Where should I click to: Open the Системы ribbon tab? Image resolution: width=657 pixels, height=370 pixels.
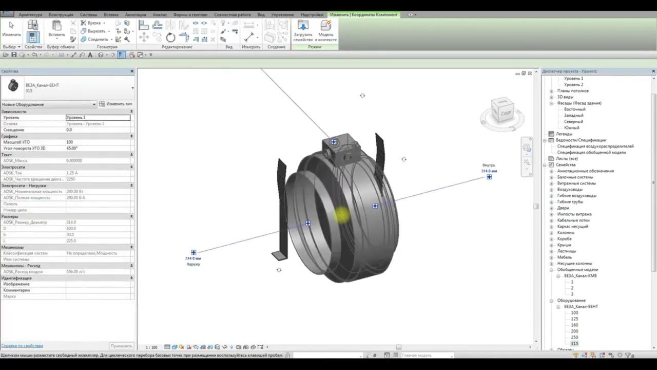point(88,15)
